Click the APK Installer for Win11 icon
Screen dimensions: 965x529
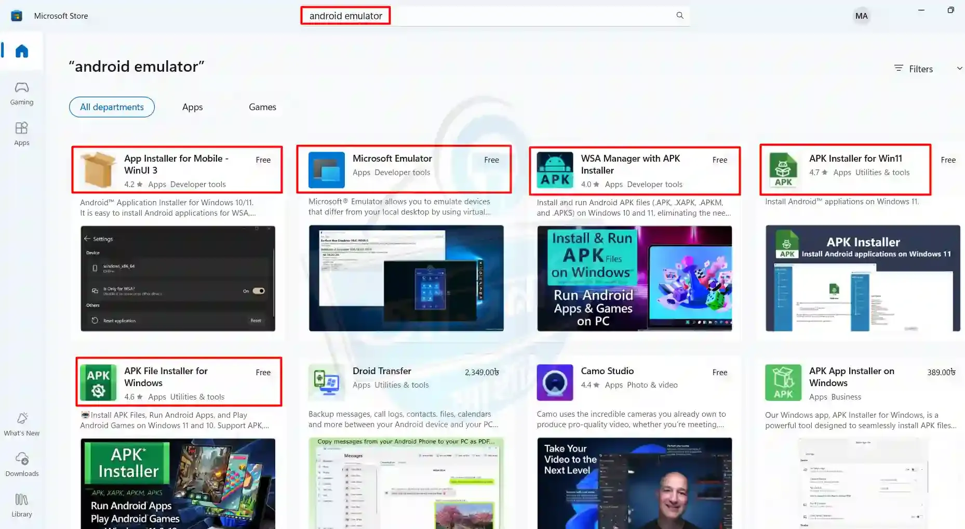783,170
